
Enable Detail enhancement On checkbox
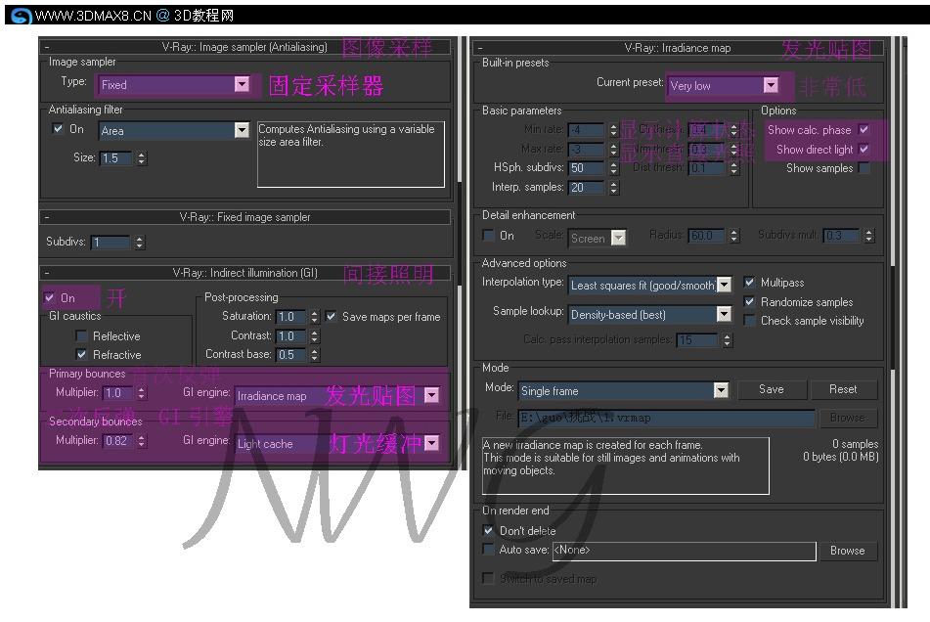click(488, 236)
